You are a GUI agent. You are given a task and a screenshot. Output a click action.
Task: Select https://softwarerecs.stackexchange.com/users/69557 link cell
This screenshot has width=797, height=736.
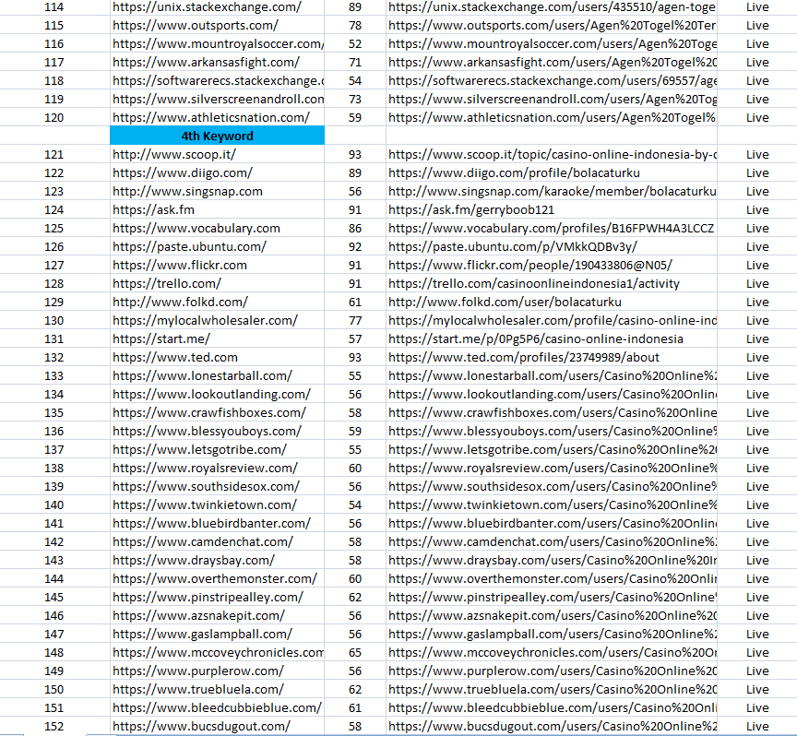pos(552,81)
